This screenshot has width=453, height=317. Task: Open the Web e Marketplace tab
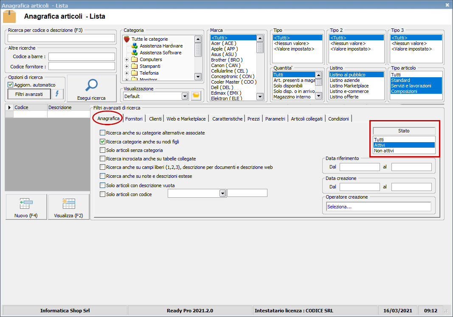186,119
